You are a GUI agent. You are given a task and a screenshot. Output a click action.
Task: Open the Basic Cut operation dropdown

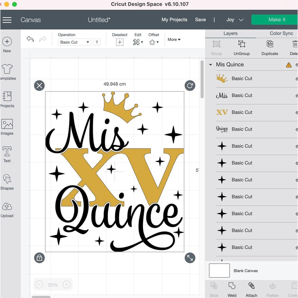74,42
